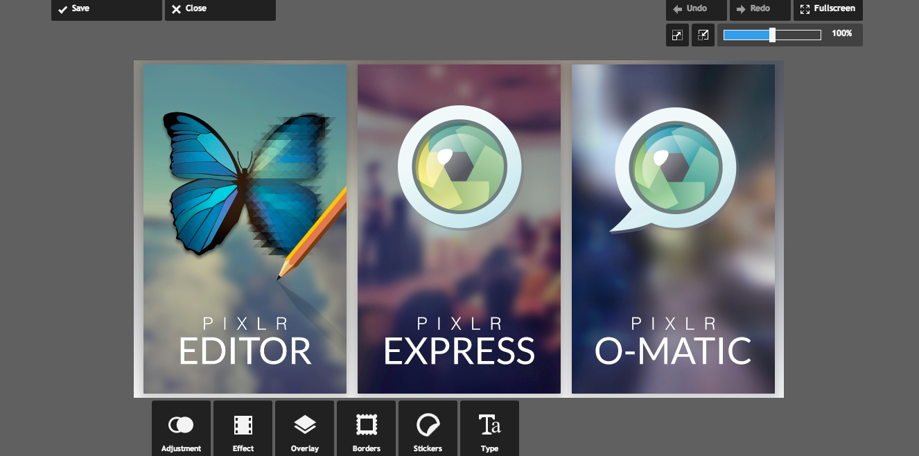The height and width of the screenshot is (456, 919).
Task: Select the Pixlr Editor butterfly card
Action: pyautogui.click(x=245, y=229)
